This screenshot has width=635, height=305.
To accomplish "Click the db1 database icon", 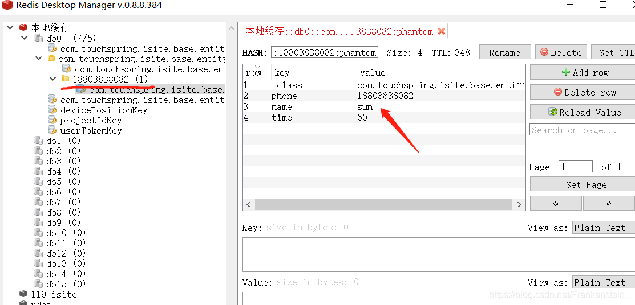I will pos(38,140).
